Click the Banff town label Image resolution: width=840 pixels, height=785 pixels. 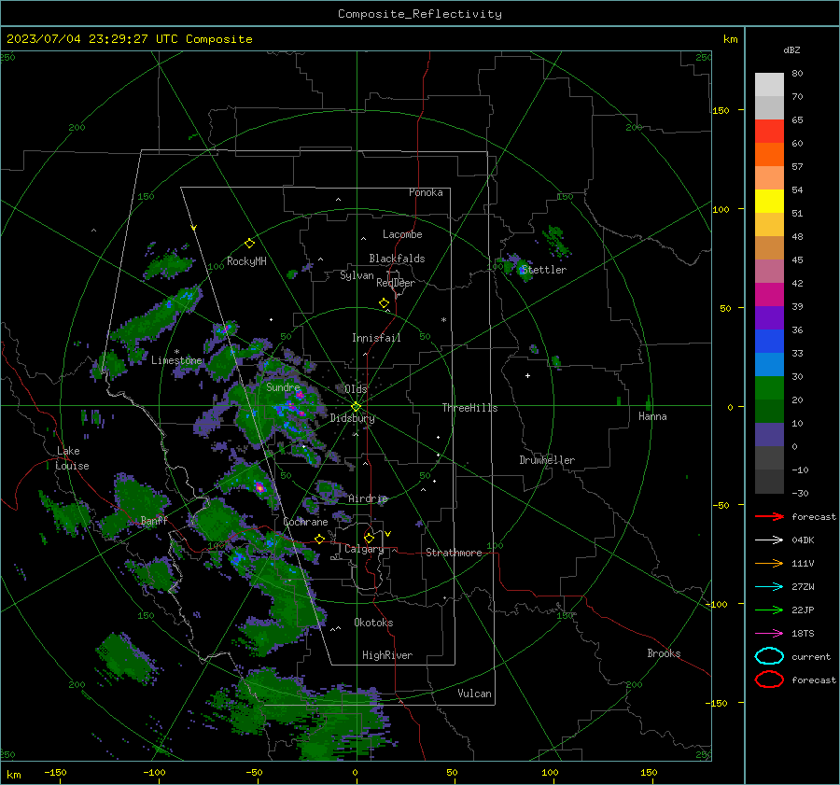(x=154, y=520)
